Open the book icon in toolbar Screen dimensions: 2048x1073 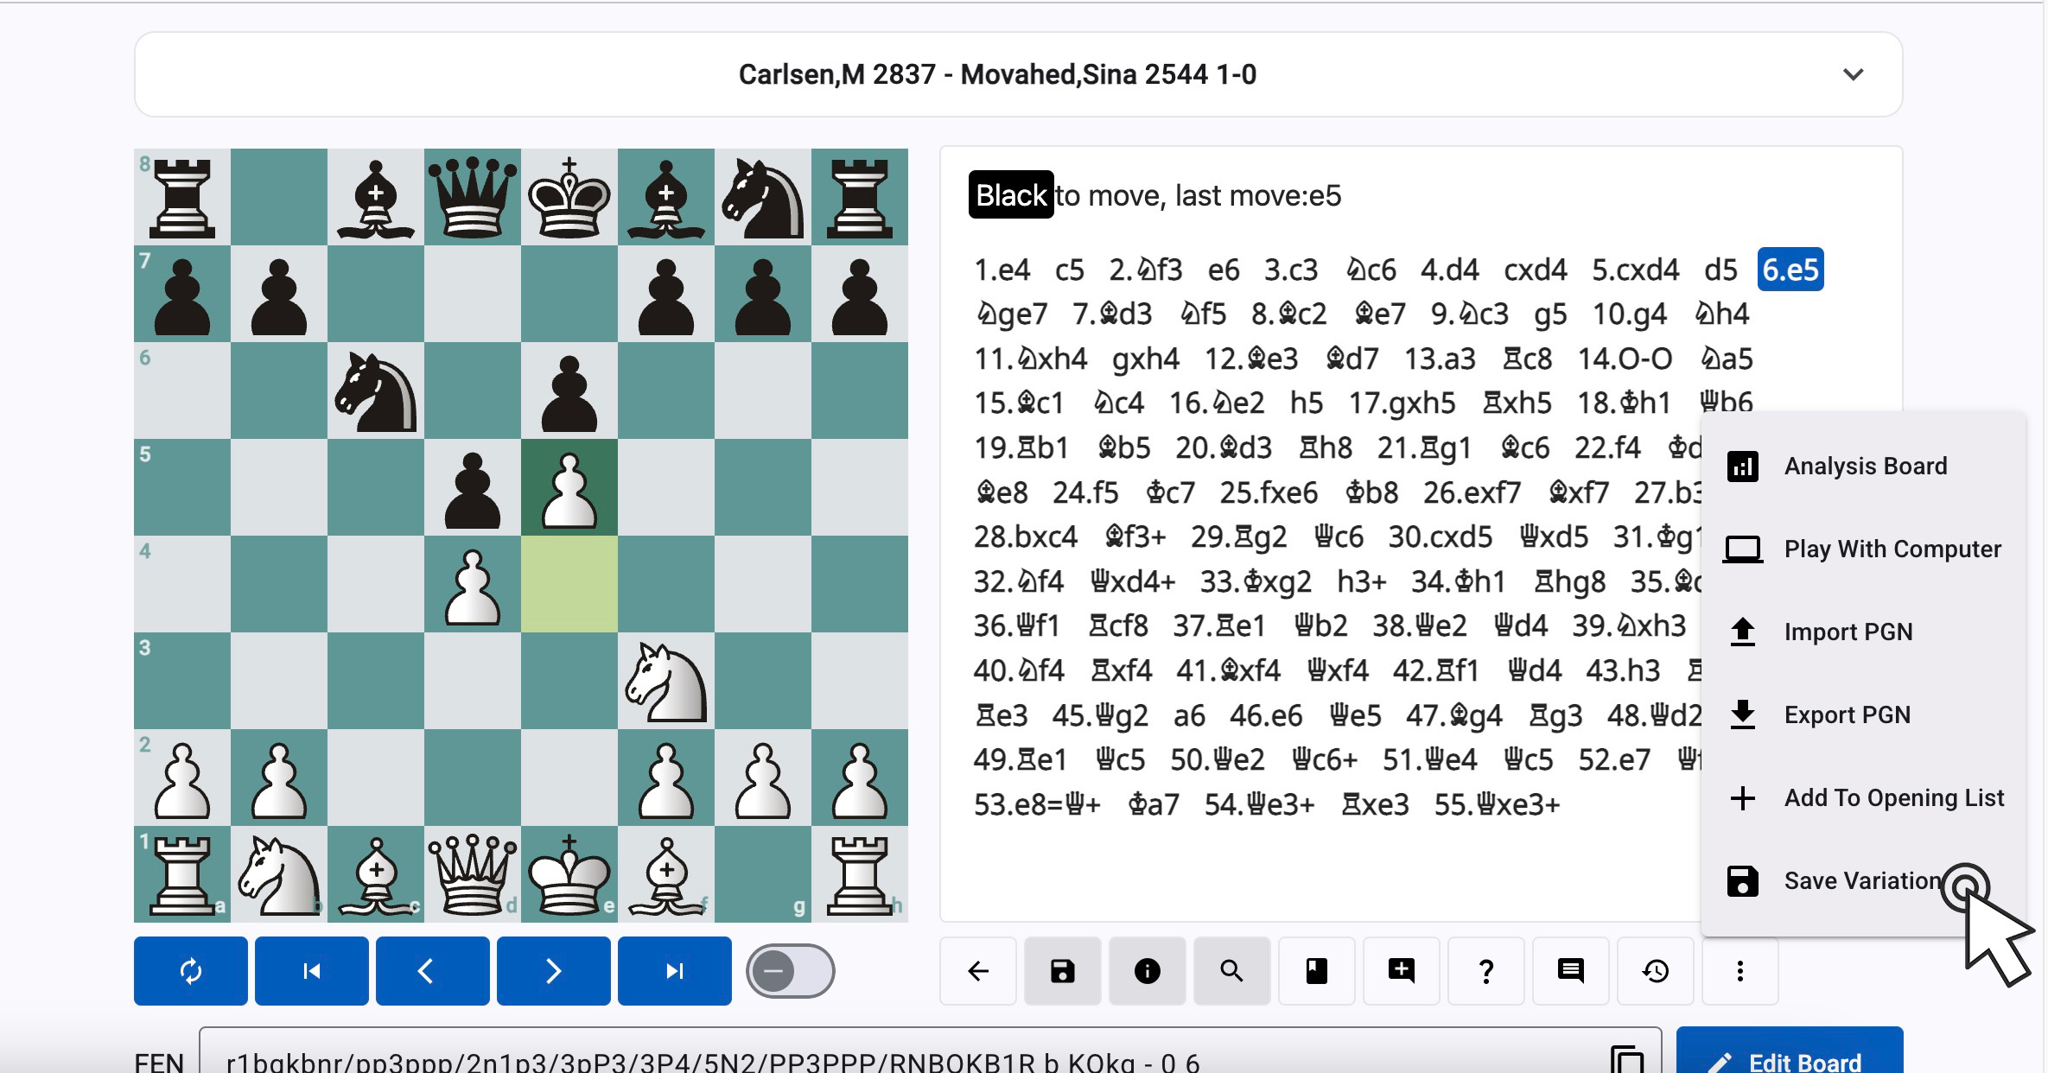[1316, 971]
